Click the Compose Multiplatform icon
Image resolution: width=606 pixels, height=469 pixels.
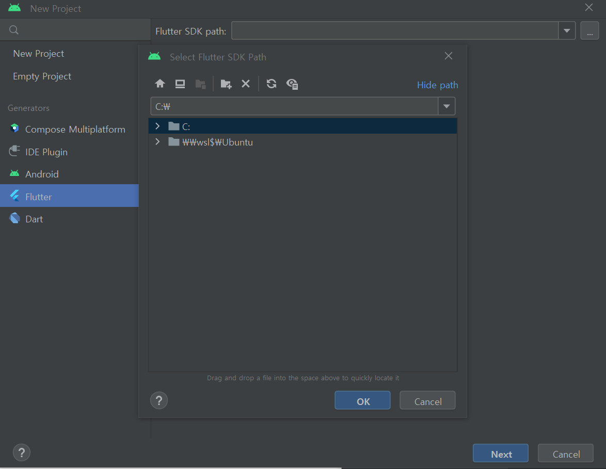(14, 128)
